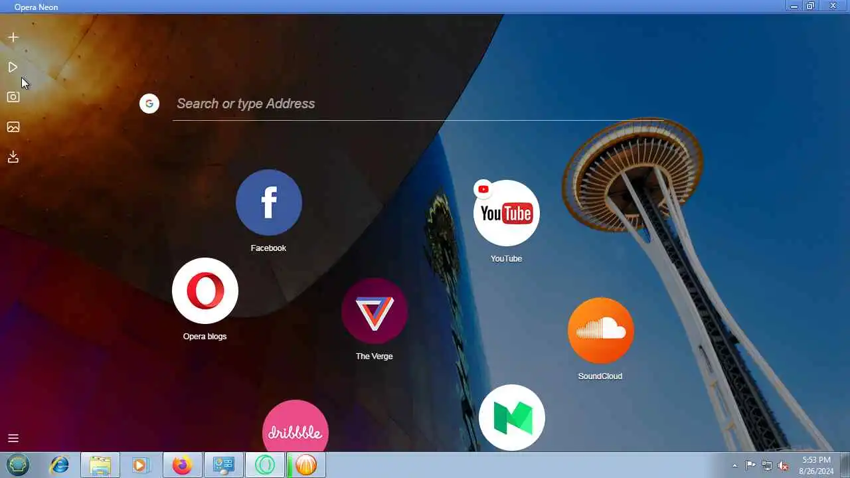Click the Opera blogs label text
Image resolution: width=850 pixels, height=478 pixels.
pos(205,337)
